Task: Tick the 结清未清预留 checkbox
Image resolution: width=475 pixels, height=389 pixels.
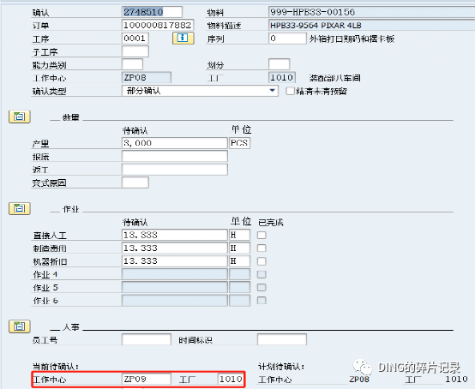Action: tap(290, 91)
